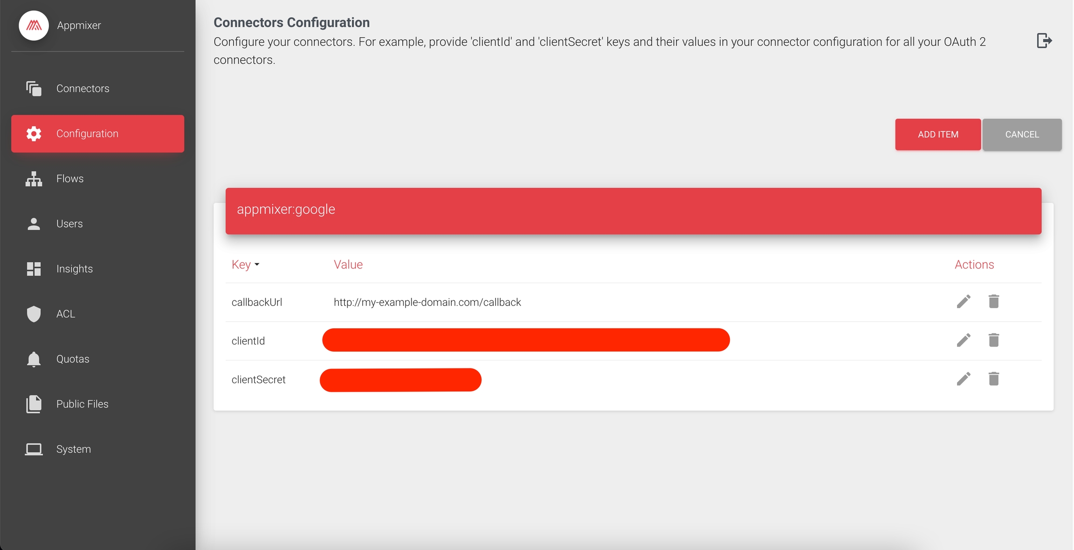Go to the Flows section
Viewport: 1074px width, 550px height.
point(70,179)
